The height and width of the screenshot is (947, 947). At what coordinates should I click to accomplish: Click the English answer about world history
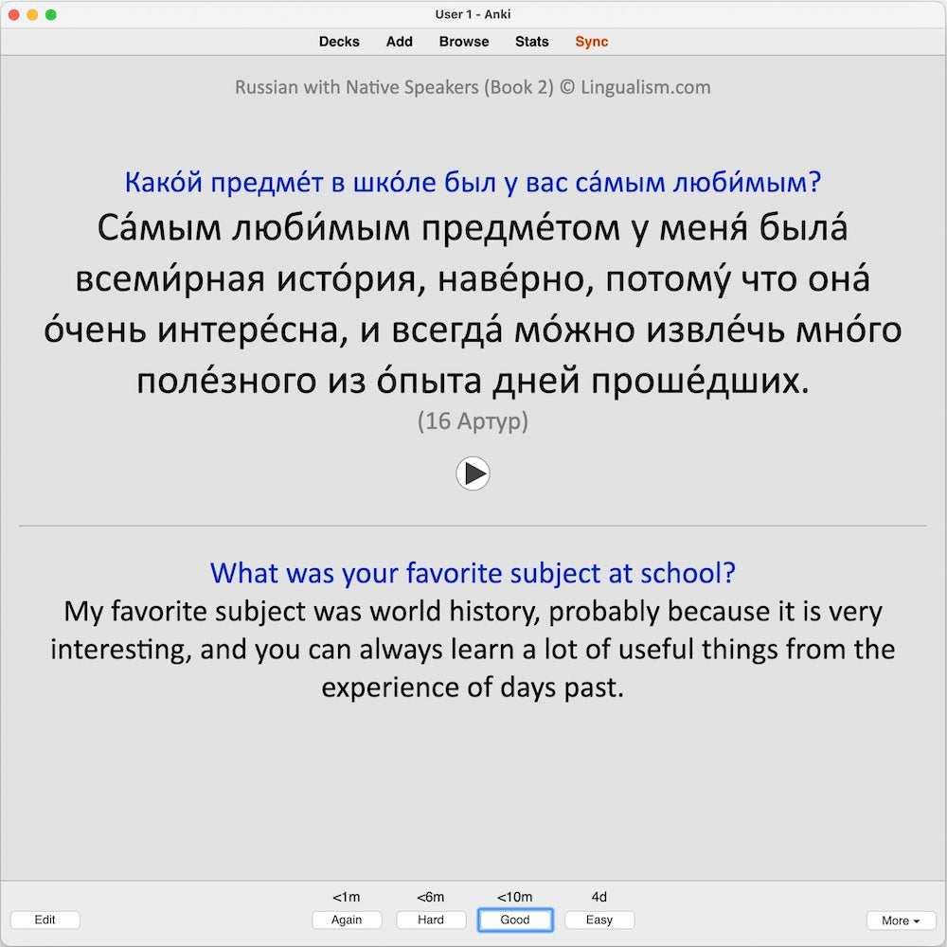click(473, 650)
